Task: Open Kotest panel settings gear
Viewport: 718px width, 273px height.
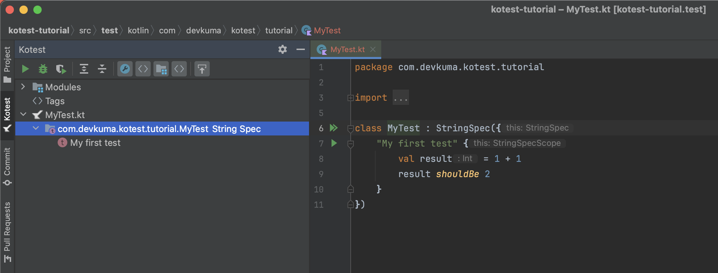Action: (283, 49)
